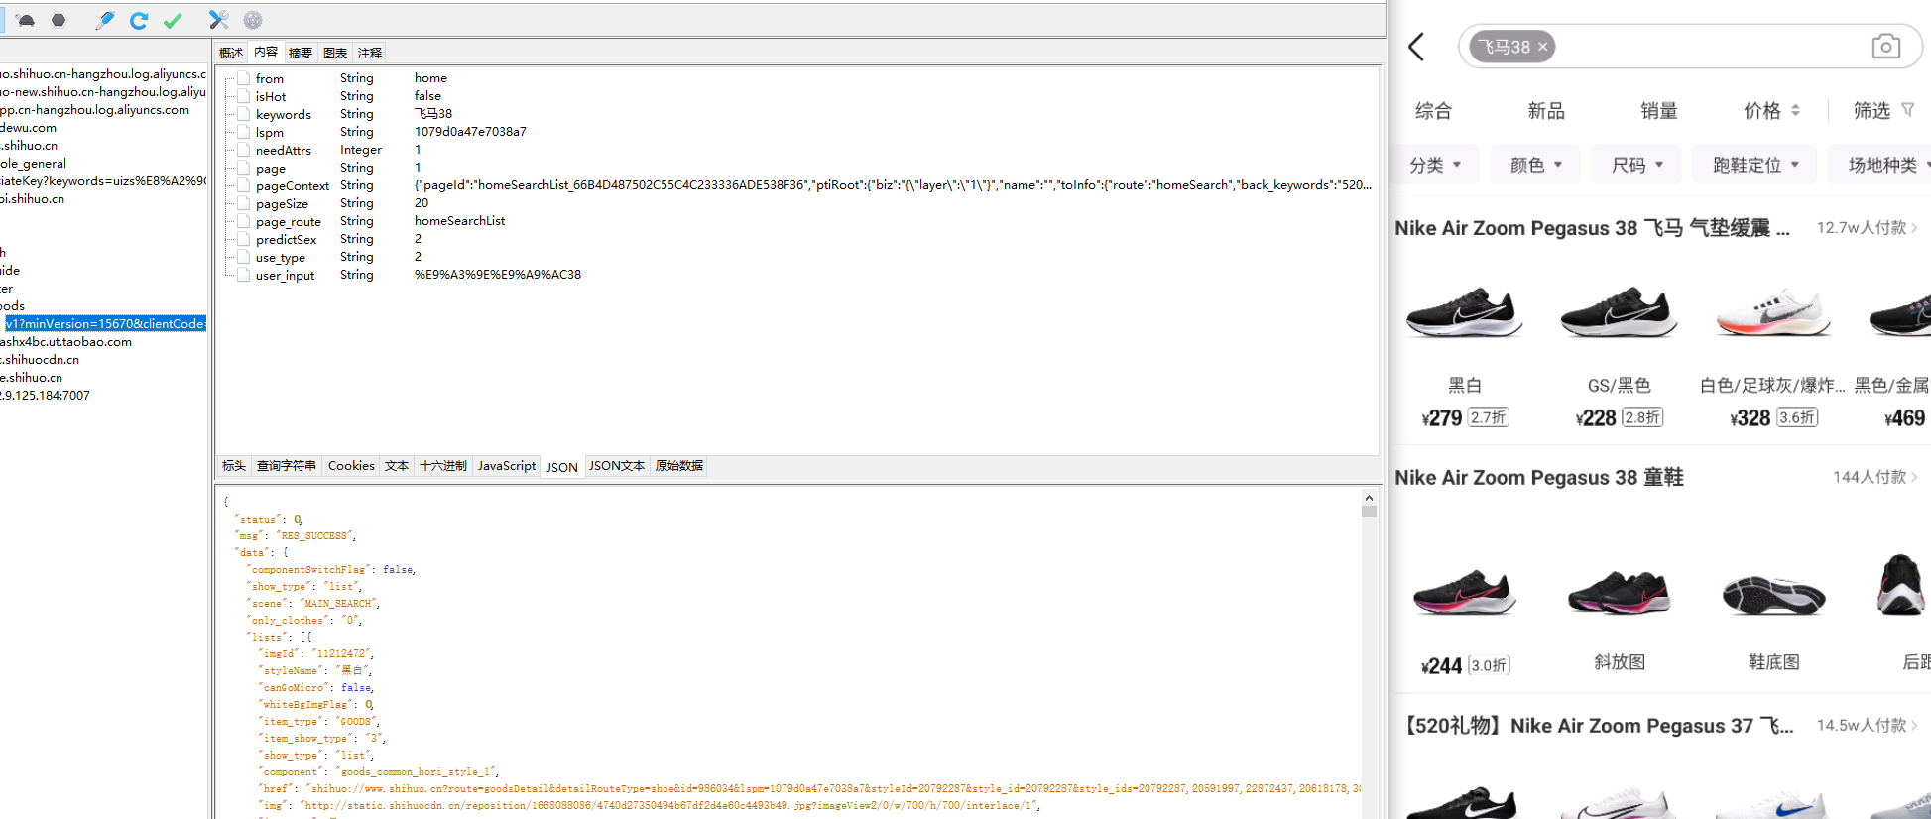This screenshot has width=1931, height=819.
Task: Open Nike Air Zoom Pegasus 38 童鞋 title
Action: 1539,478
